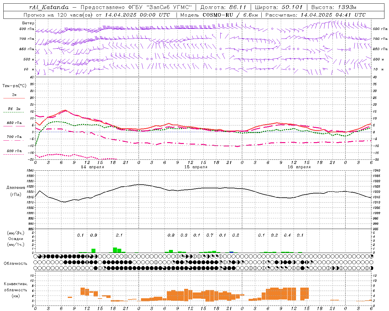Select the 'Широта: 50.101' latitude text
Image resolution: width=389 pixels, height=311 pixels.
[x=279, y=7]
